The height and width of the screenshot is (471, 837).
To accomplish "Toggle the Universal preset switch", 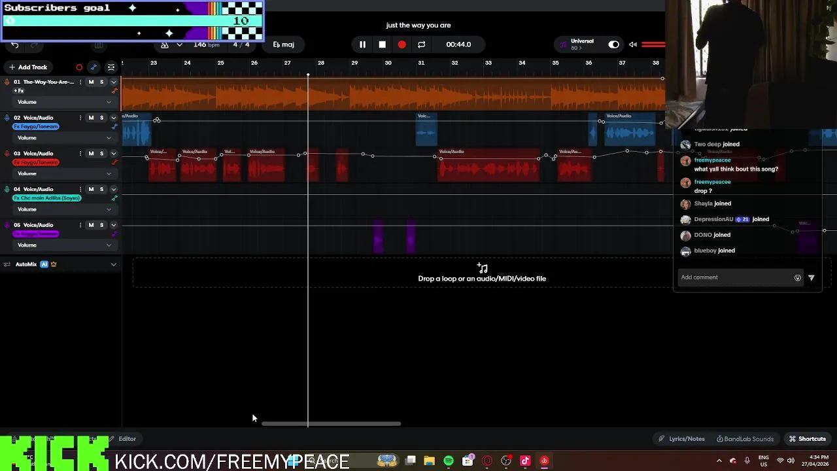I will 613,44.
